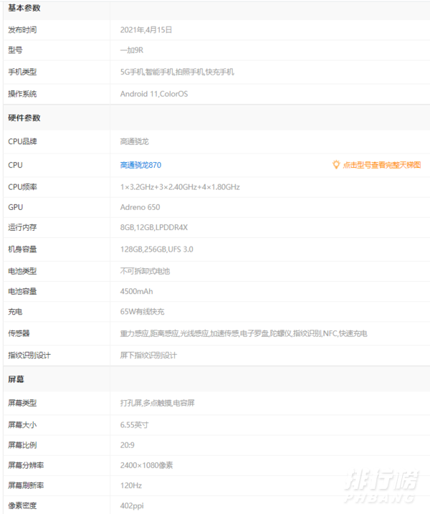Select the 65W有线快充 charging value
430x514 pixels.
(142, 311)
